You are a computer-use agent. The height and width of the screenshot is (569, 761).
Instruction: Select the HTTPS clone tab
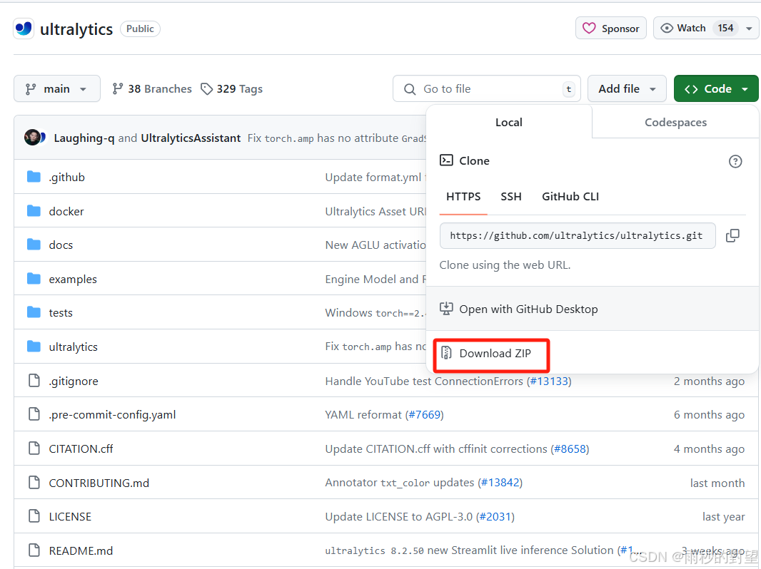click(463, 196)
